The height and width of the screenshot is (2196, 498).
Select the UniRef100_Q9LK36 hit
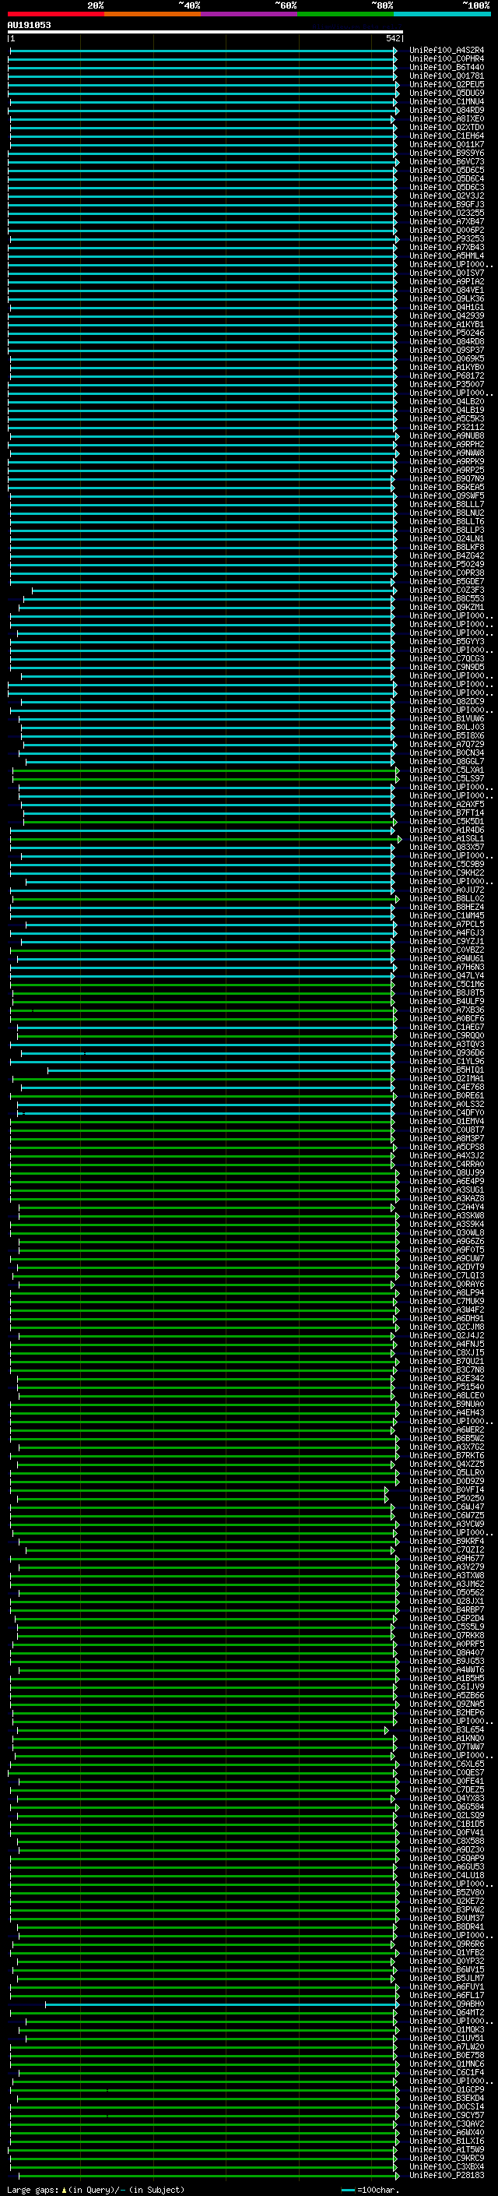(446, 298)
